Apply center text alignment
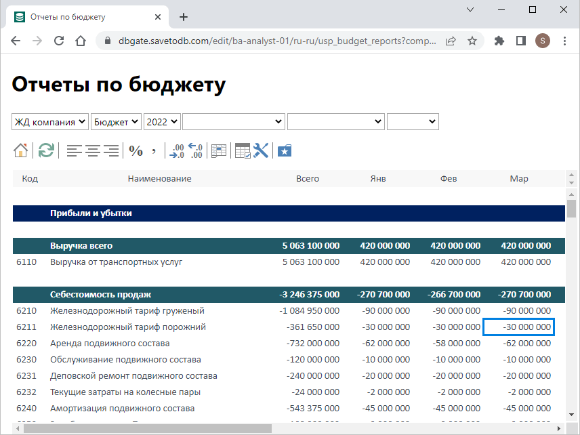This screenshot has width=580, height=435. [93, 150]
